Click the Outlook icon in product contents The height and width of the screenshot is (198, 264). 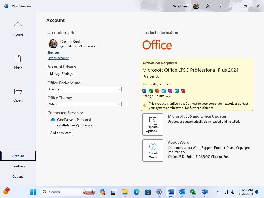click(x=163, y=91)
